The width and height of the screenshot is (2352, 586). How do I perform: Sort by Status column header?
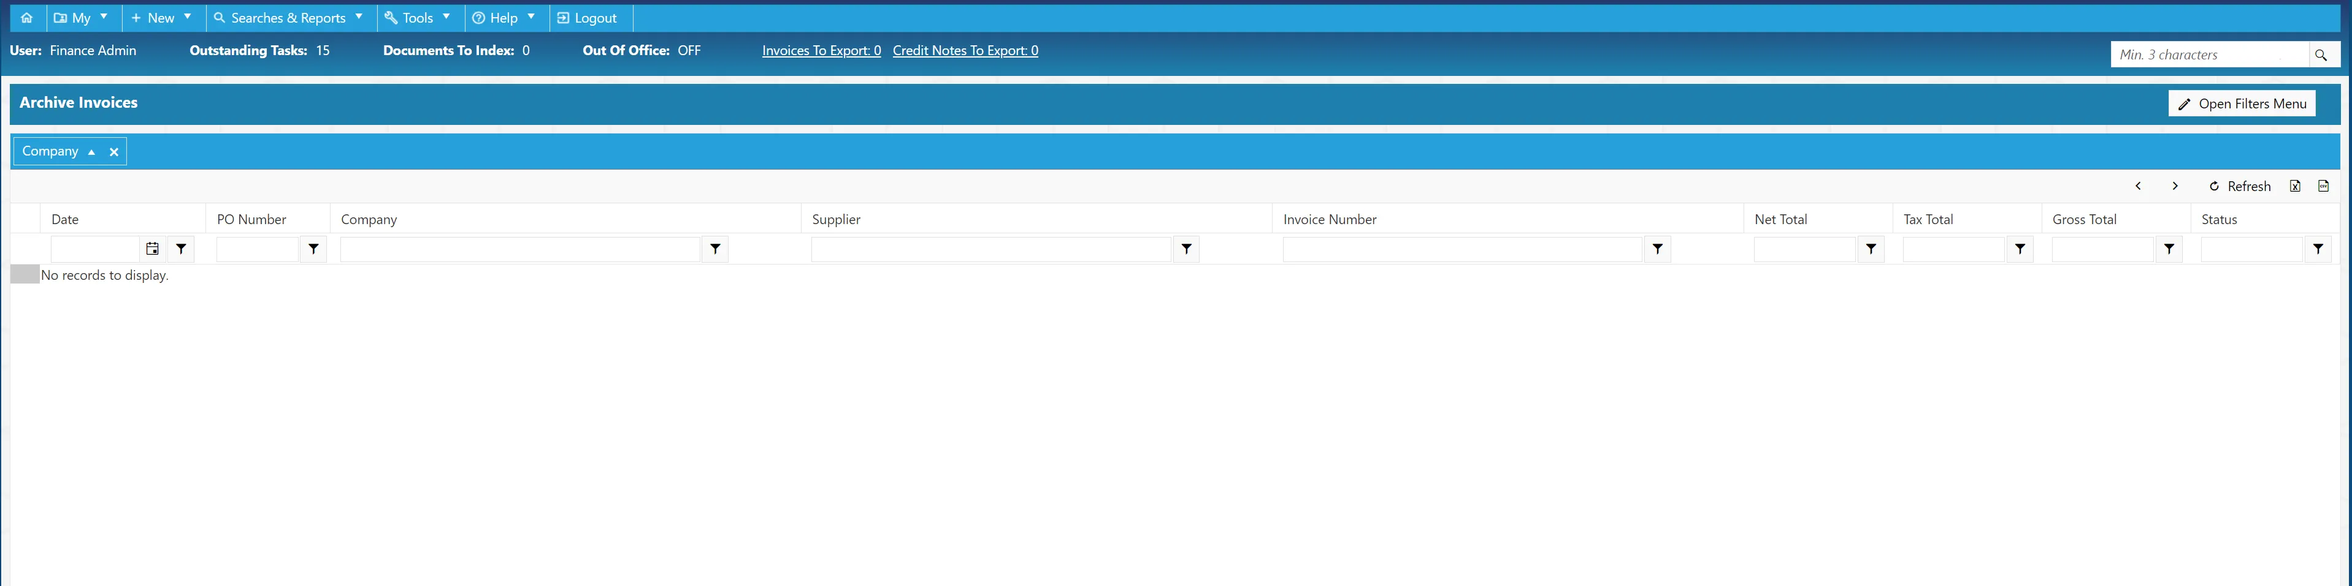pyautogui.click(x=2220, y=220)
